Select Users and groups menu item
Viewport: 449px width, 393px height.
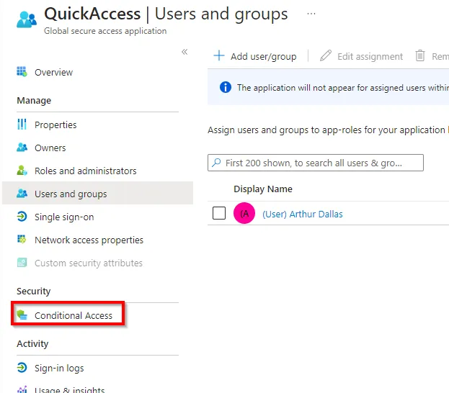point(97,193)
